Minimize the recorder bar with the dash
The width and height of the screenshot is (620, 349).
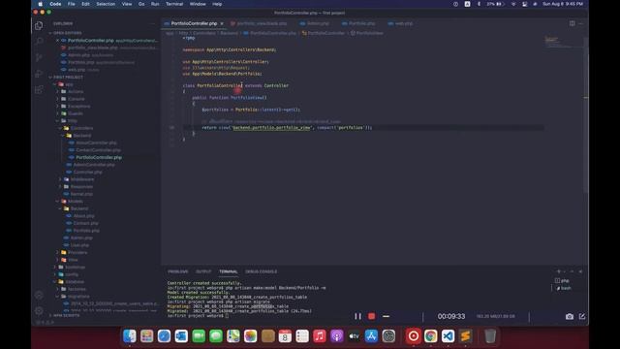386,316
